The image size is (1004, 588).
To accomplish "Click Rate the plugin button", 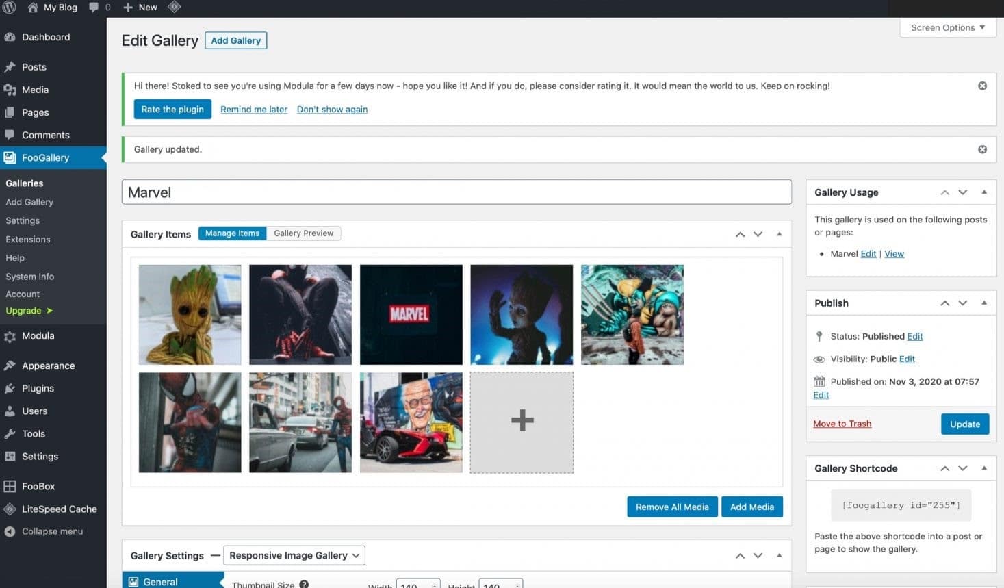I will [x=172, y=109].
